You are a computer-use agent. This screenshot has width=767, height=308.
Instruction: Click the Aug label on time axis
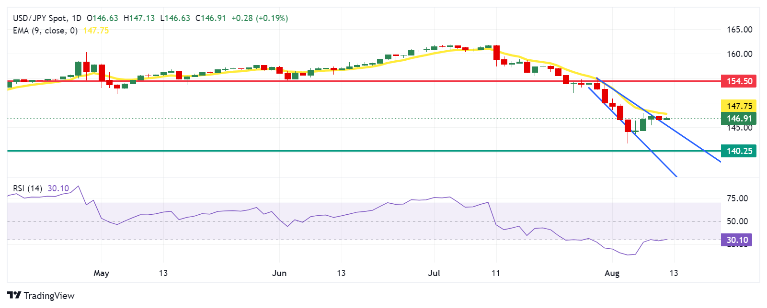(x=612, y=273)
